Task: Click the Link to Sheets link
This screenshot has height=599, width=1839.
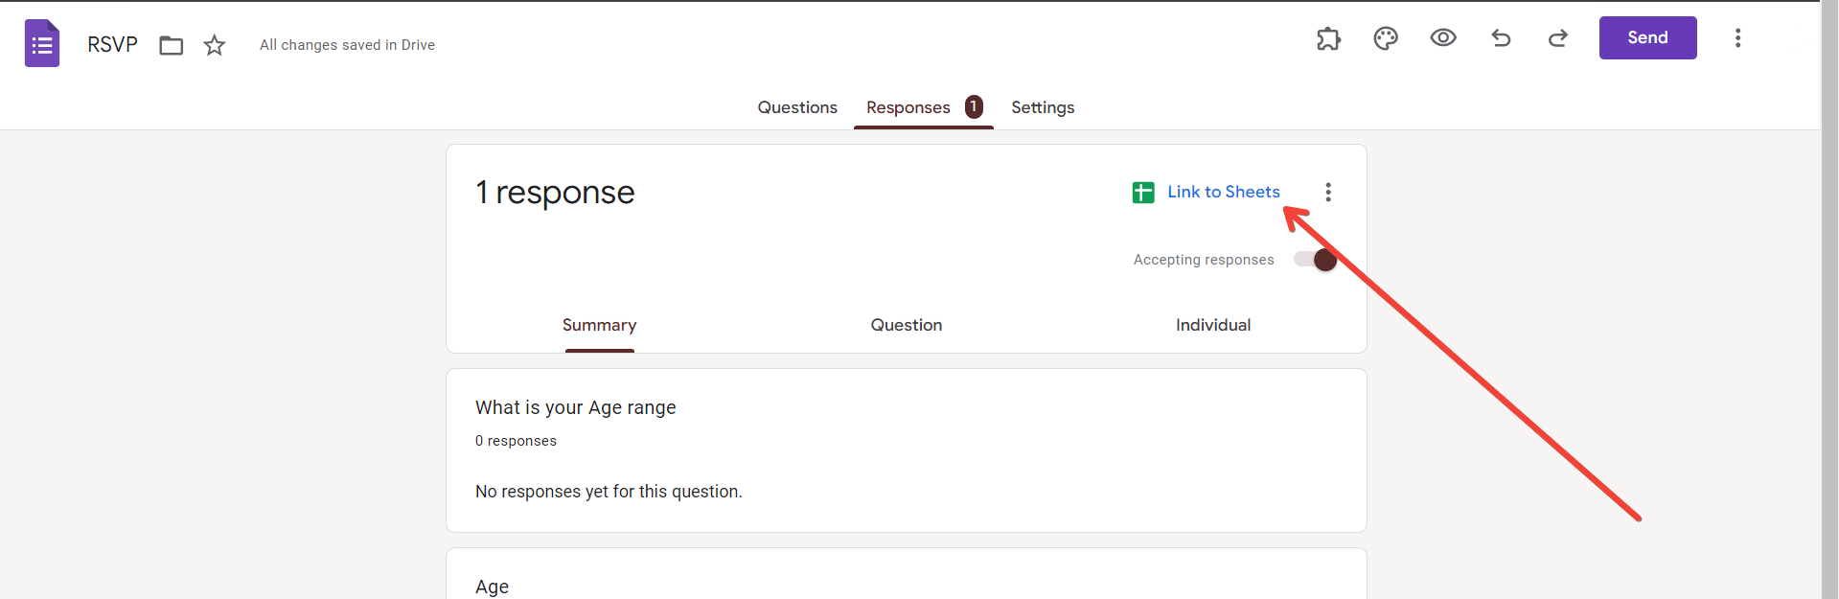Action: tap(1223, 192)
